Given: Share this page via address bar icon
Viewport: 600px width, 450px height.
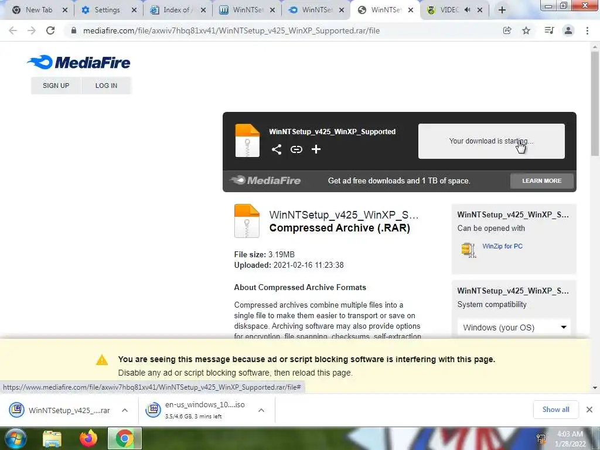Looking at the screenshot, I should pyautogui.click(x=507, y=30).
